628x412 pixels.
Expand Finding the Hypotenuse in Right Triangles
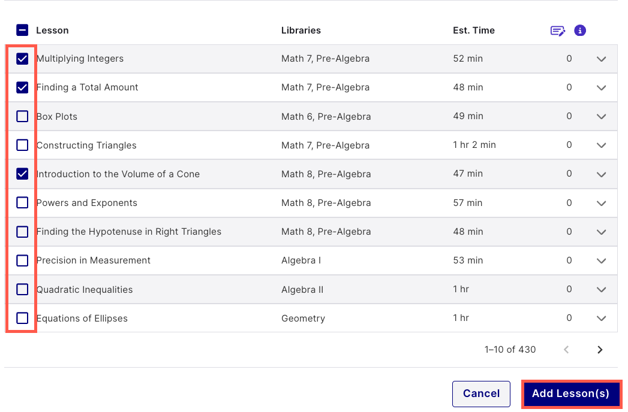pos(602,232)
